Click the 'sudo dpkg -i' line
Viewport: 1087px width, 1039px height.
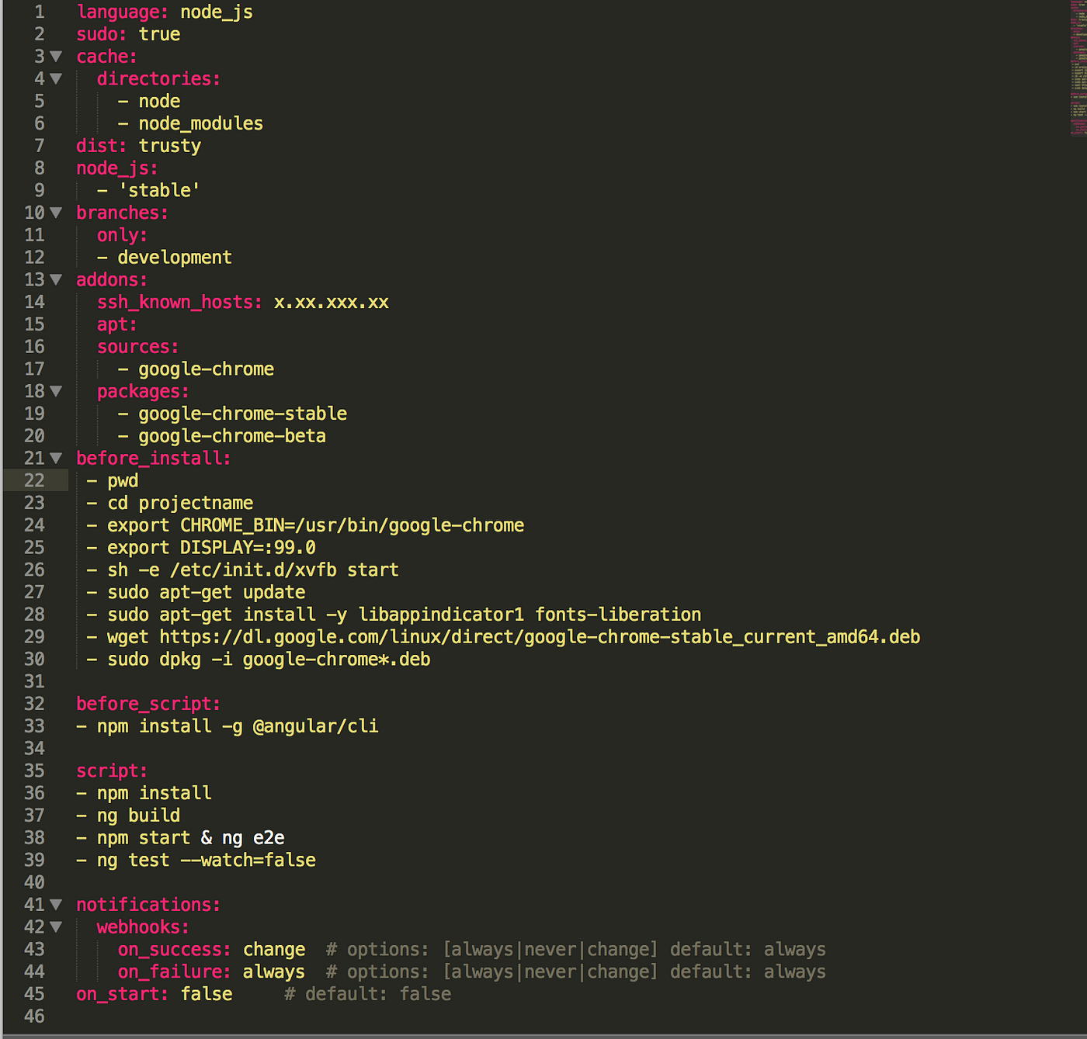pos(269,660)
